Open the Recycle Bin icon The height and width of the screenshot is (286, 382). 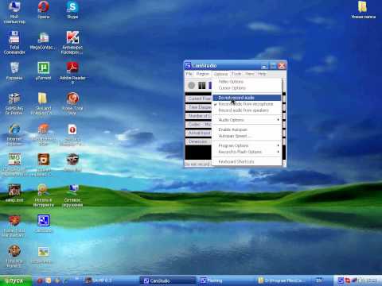[x=14, y=71]
